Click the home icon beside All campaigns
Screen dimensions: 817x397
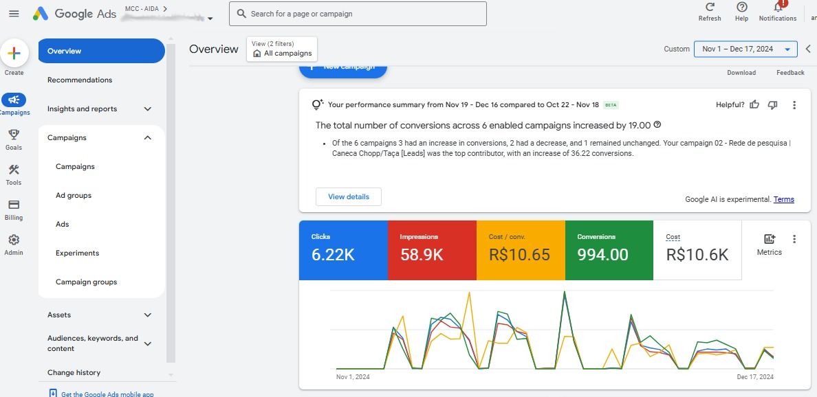(x=257, y=53)
